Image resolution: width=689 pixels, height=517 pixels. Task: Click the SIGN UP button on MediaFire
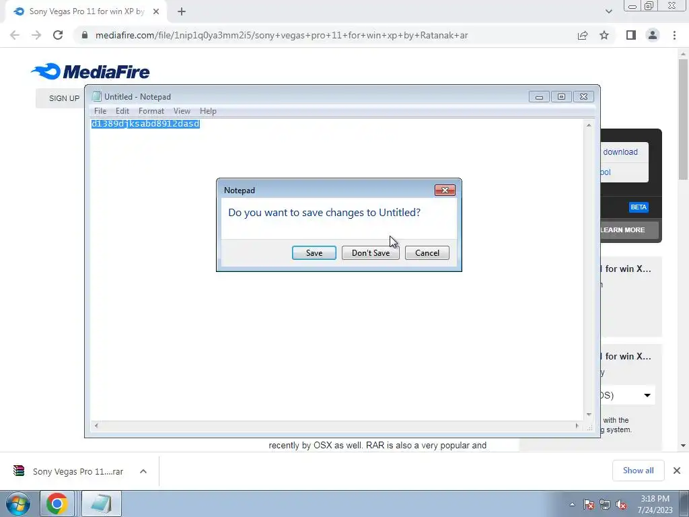(64, 98)
